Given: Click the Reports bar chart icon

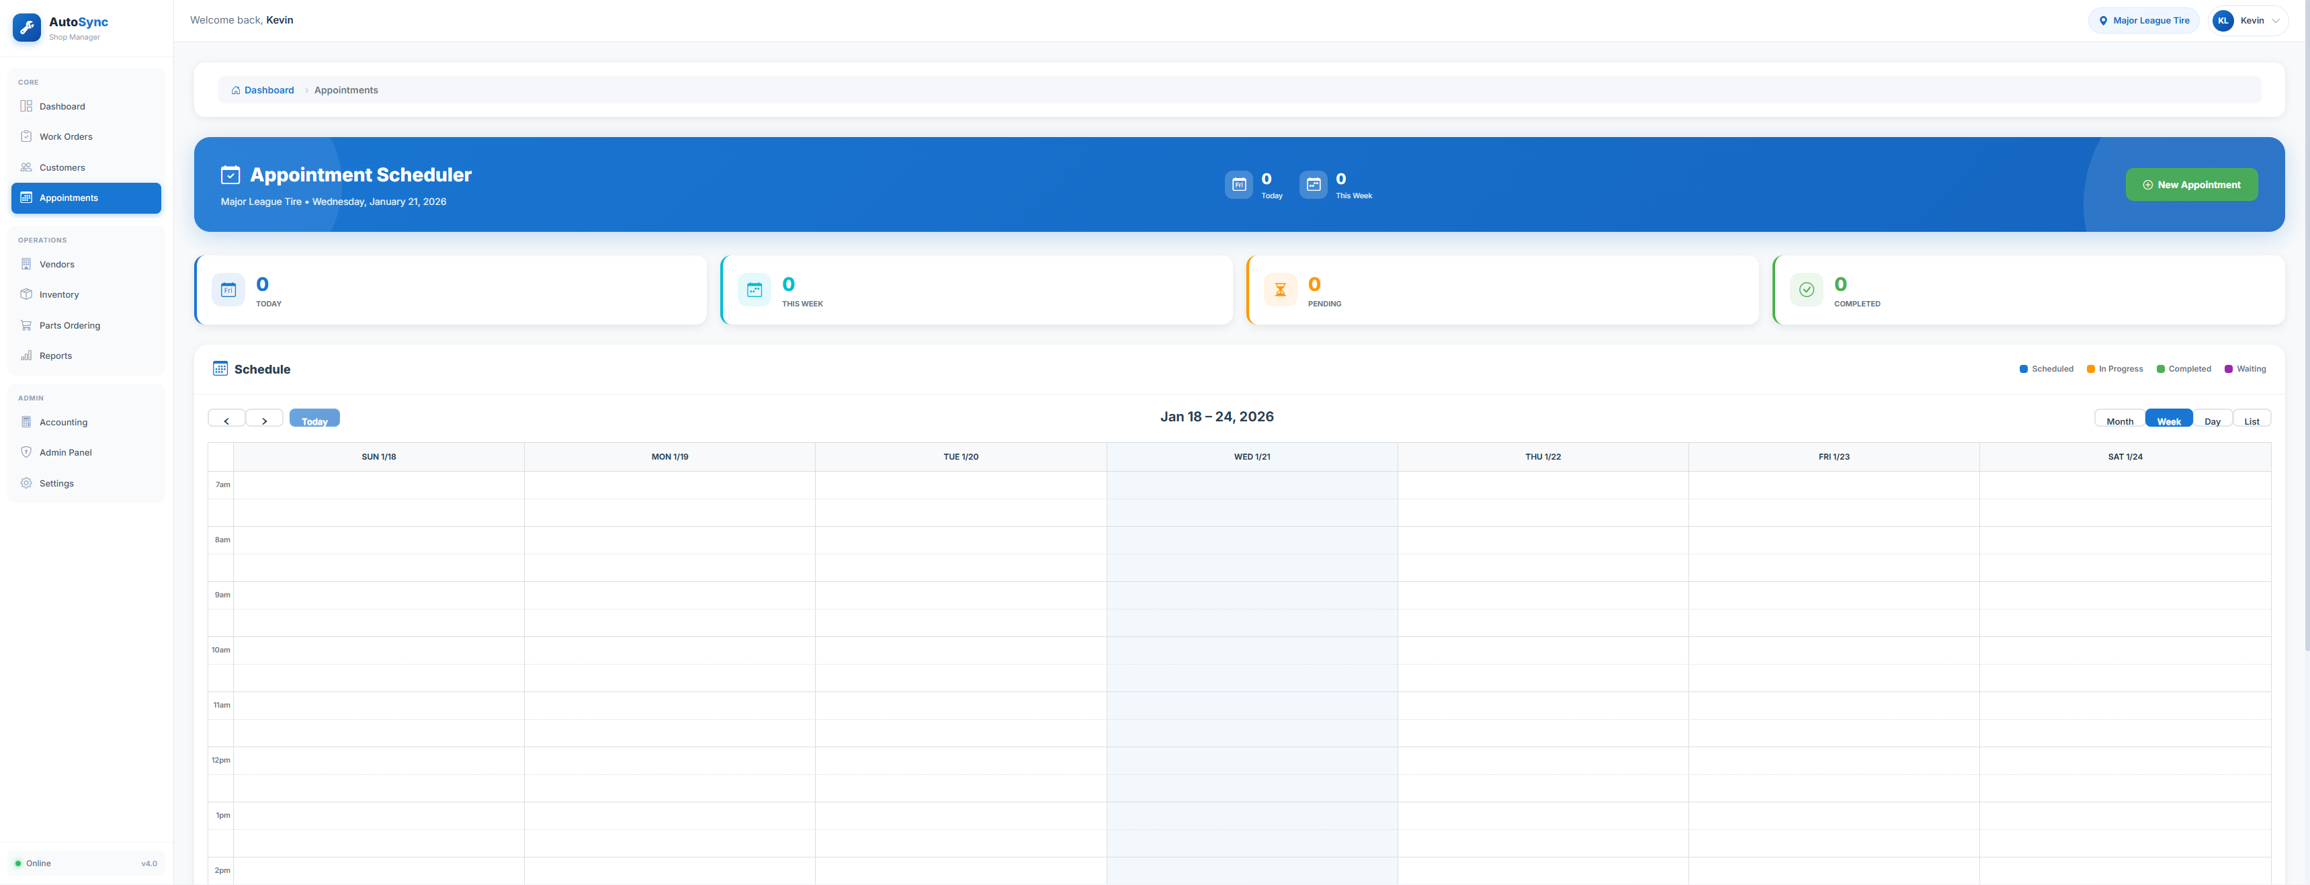Looking at the screenshot, I should (x=26, y=356).
